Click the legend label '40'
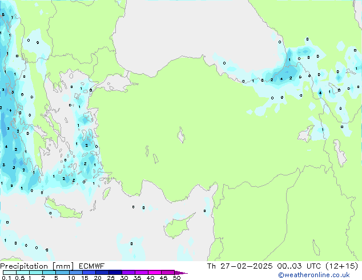The height and width of the screenshot is (280, 362). (x=150, y=278)
